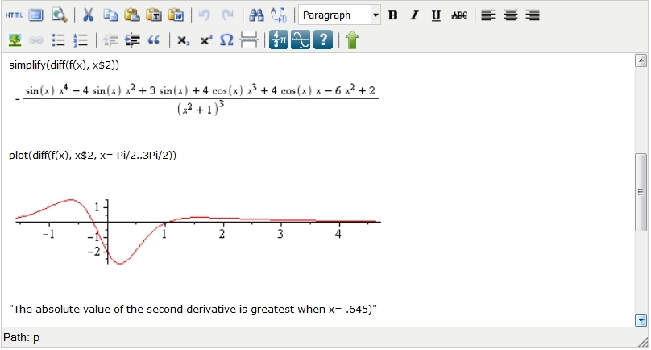This screenshot has width=651, height=350.
Task: Click the green upload arrow icon
Action: coord(351,40)
